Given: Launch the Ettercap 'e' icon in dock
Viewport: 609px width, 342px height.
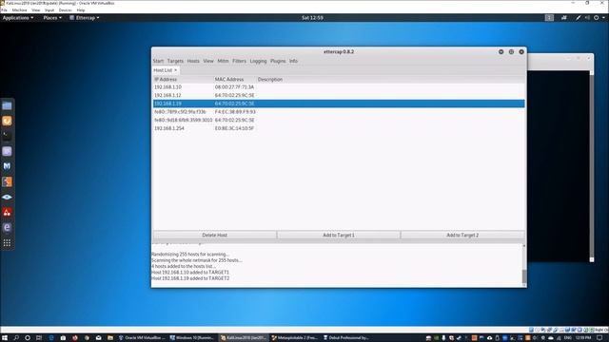Looking at the screenshot, I should [x=7, y=228].
